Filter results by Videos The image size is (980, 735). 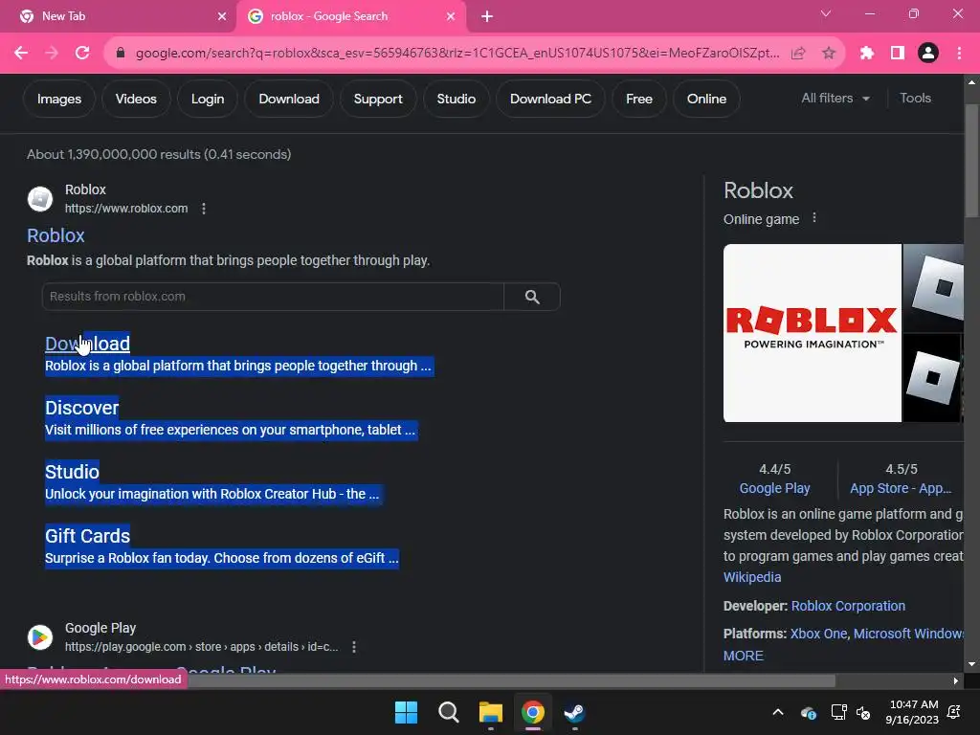136,99
